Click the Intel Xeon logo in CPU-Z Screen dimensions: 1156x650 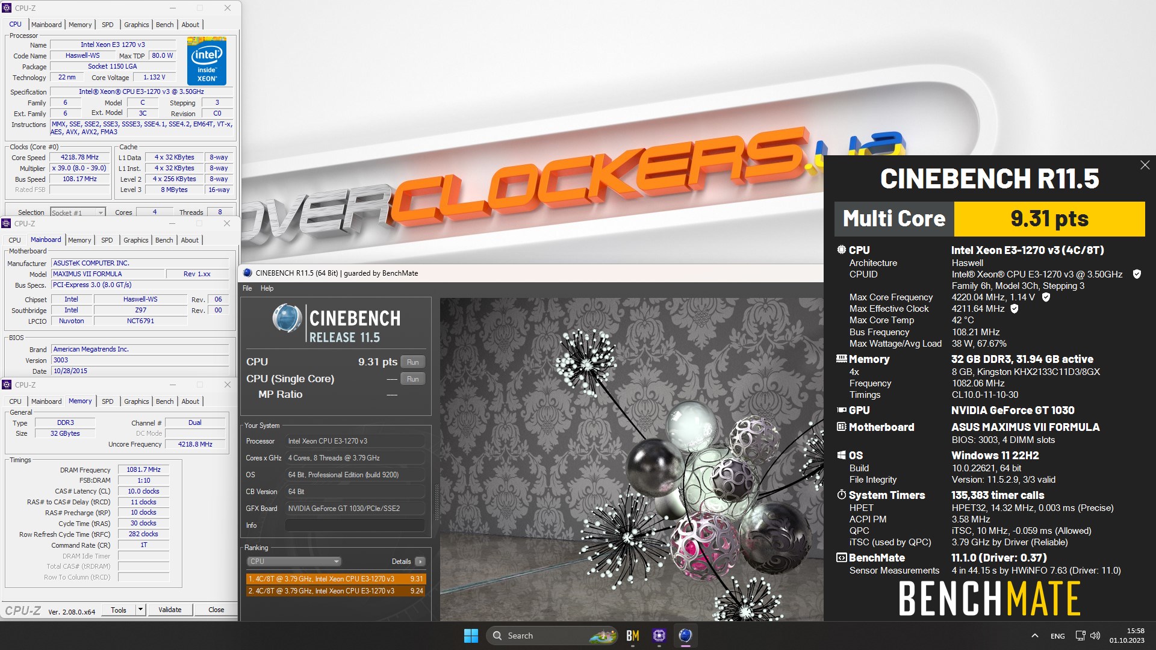coord(207,61)
